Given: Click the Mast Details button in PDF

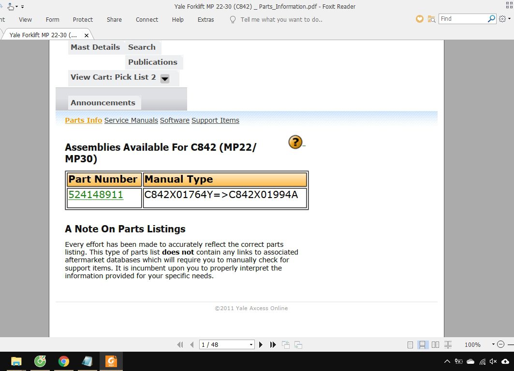Looking at the screenshot, I should (95, 47).
